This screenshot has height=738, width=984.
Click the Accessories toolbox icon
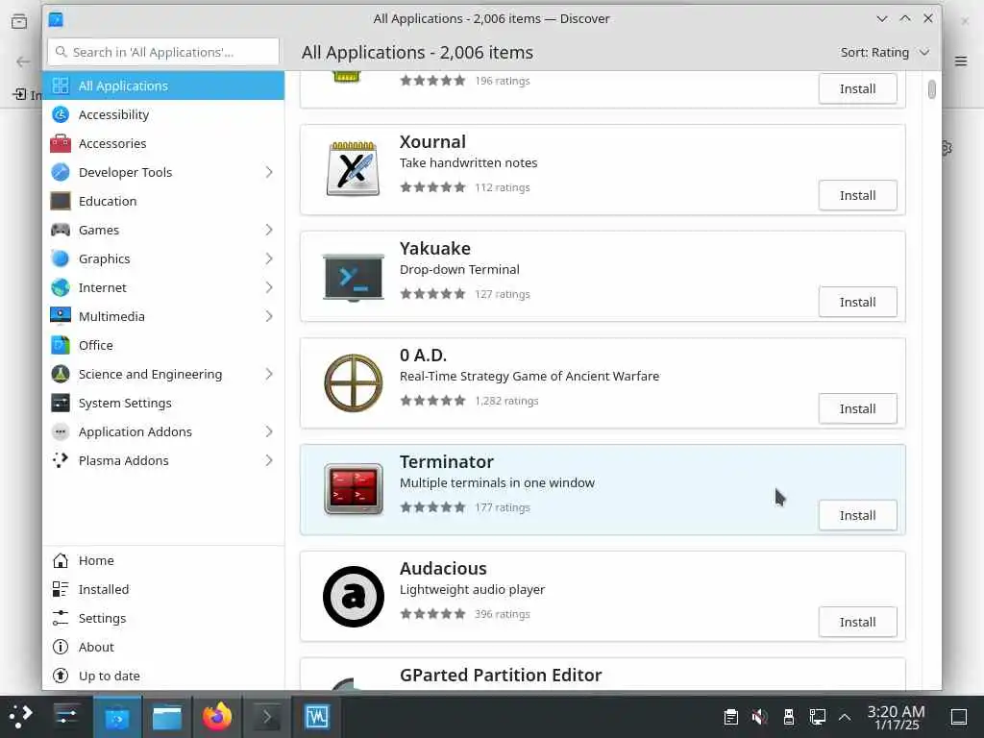(61, 143)
